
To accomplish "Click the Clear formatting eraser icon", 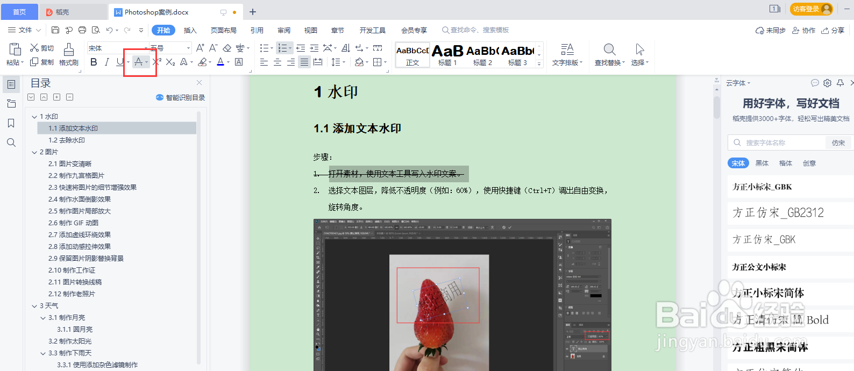I will click(227, 48).
